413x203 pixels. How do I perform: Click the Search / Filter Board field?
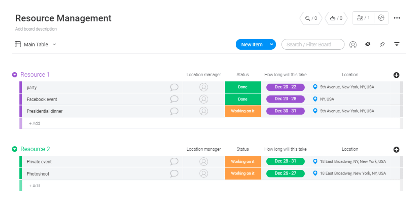[313, 44]
